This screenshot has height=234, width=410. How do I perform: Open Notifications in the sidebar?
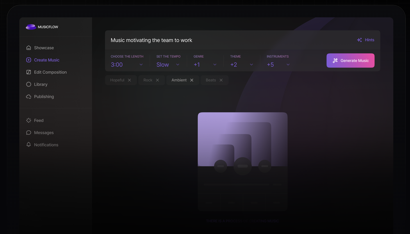tap(42, 145)
